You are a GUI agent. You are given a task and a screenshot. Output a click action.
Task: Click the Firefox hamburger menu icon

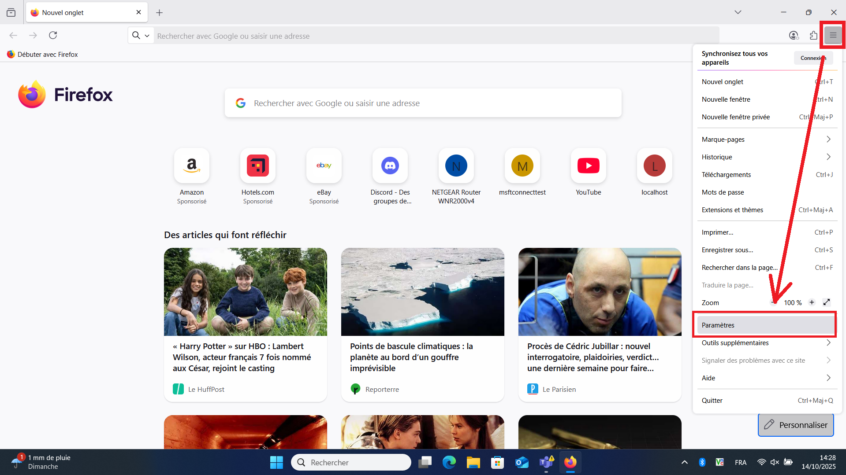click(833, 35)
